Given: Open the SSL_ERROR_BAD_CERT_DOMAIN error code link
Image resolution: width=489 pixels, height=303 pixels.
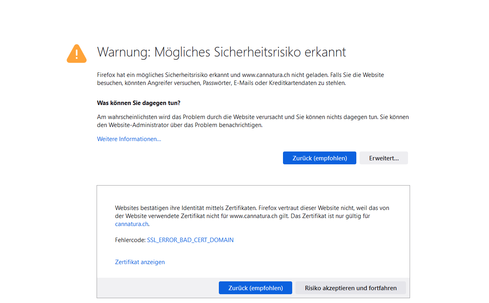Looking at the screenshot, I should point(190,240).
